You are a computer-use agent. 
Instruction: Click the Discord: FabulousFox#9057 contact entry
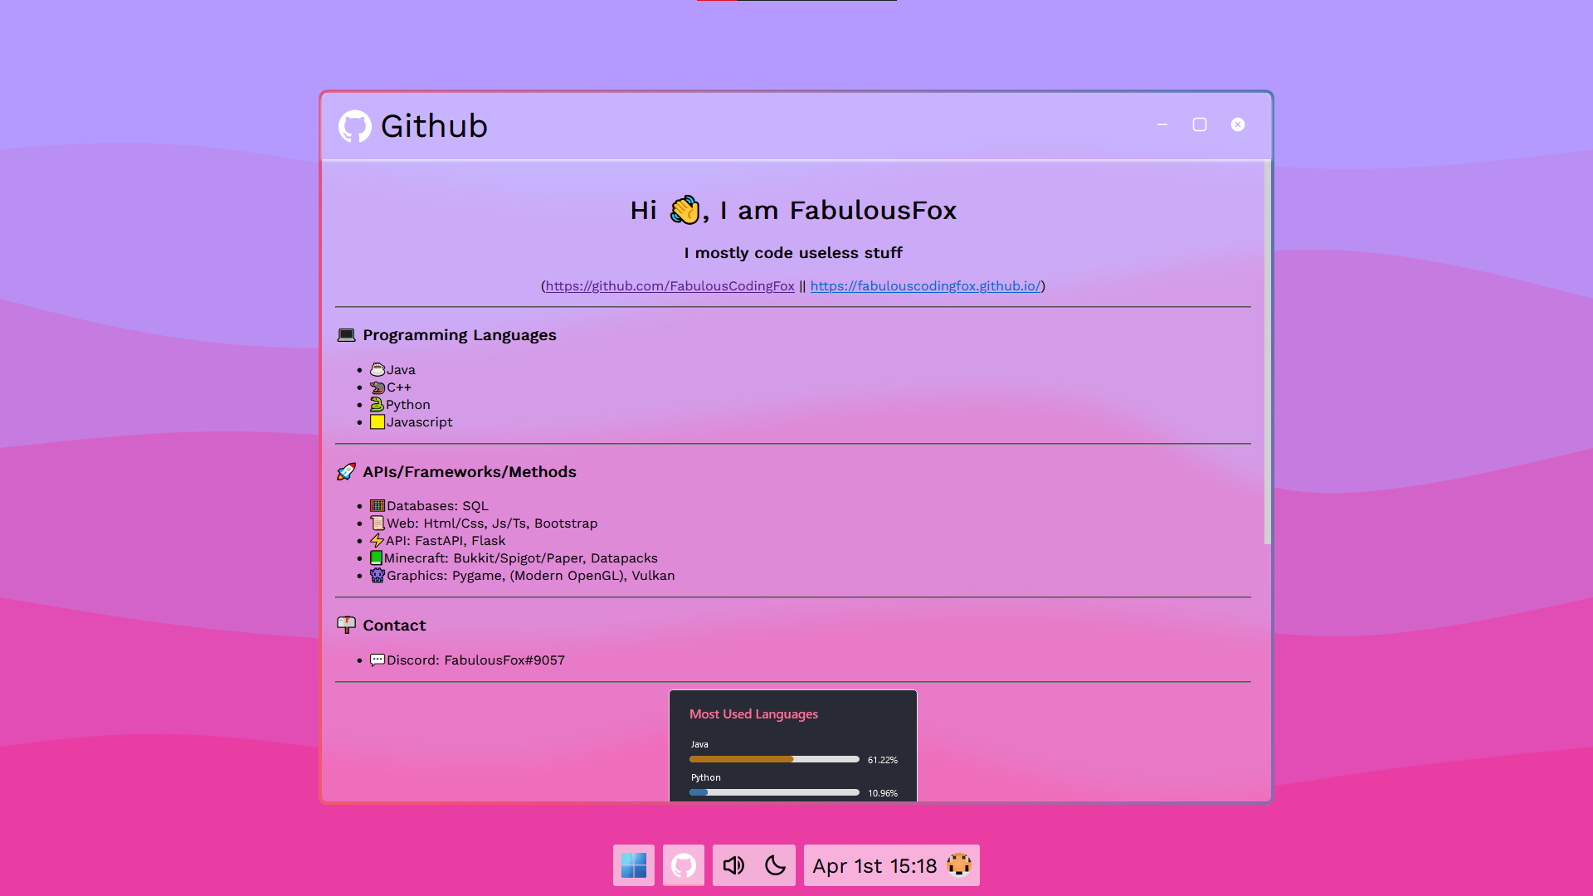(475, 660)
